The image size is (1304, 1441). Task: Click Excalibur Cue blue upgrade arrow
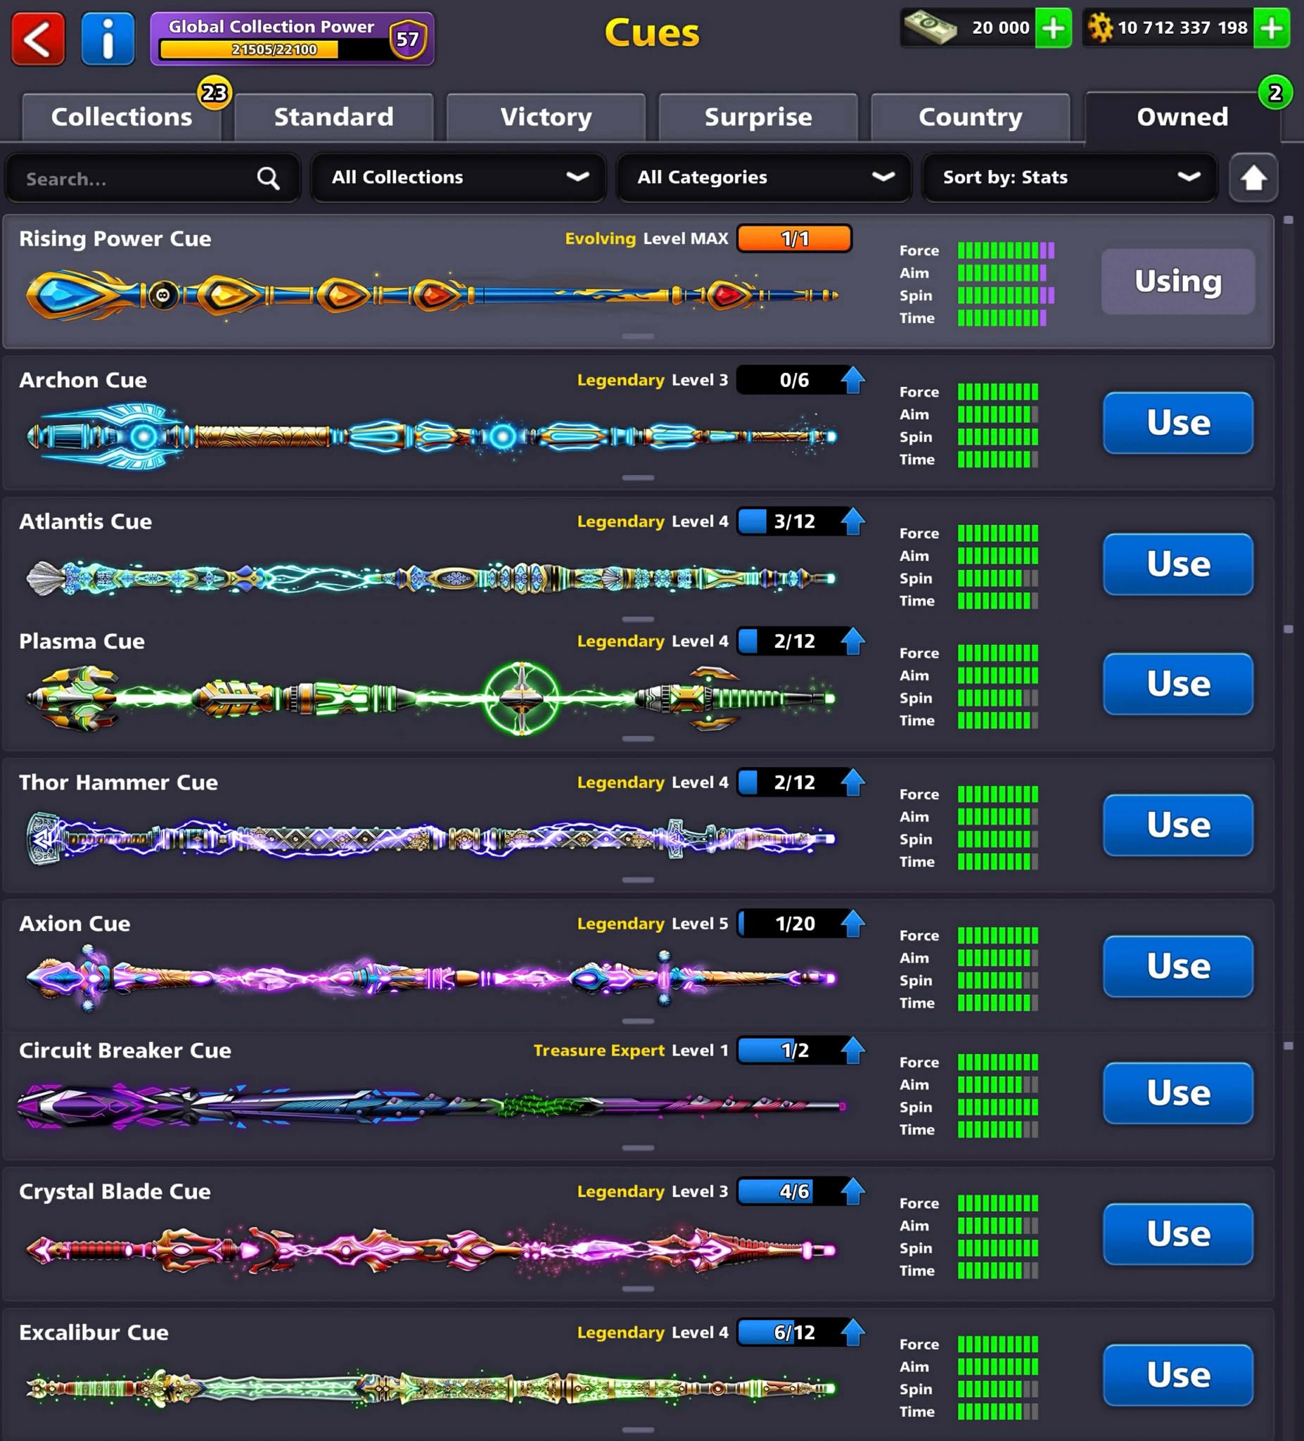pyautogui.click(x=852, y=1333)
